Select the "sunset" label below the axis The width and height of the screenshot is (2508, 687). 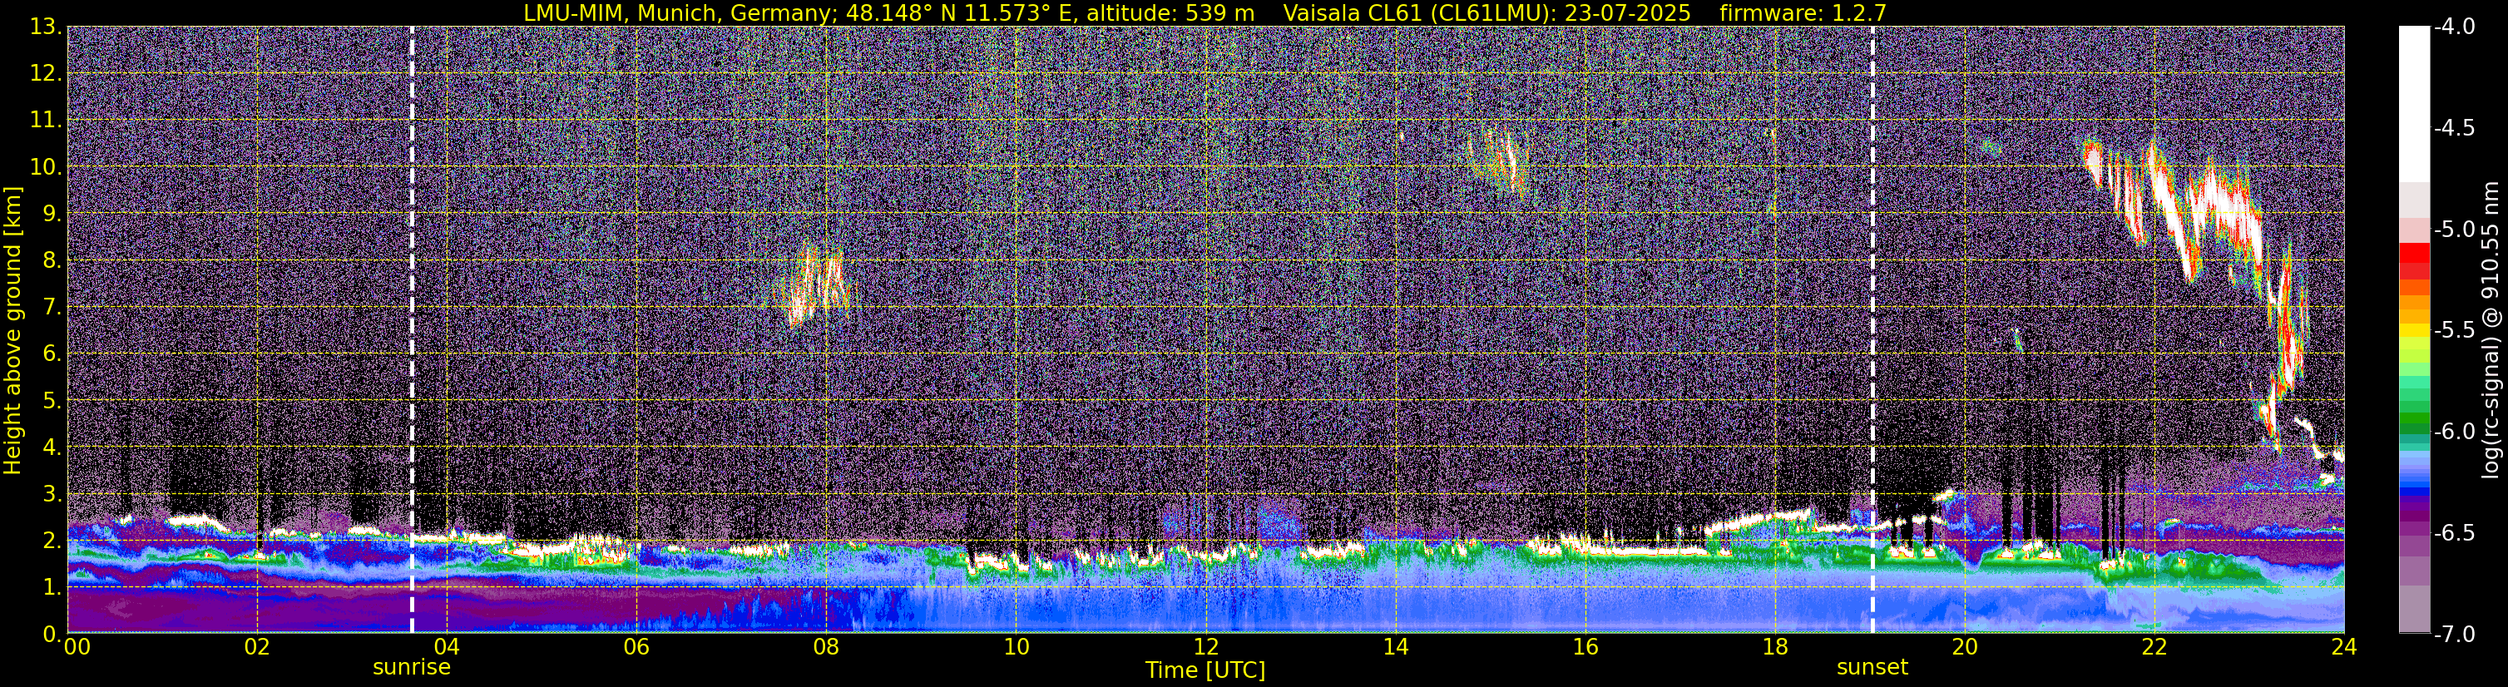[x=1872, y=668]
